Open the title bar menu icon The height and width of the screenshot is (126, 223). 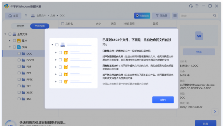coord(197,6)
